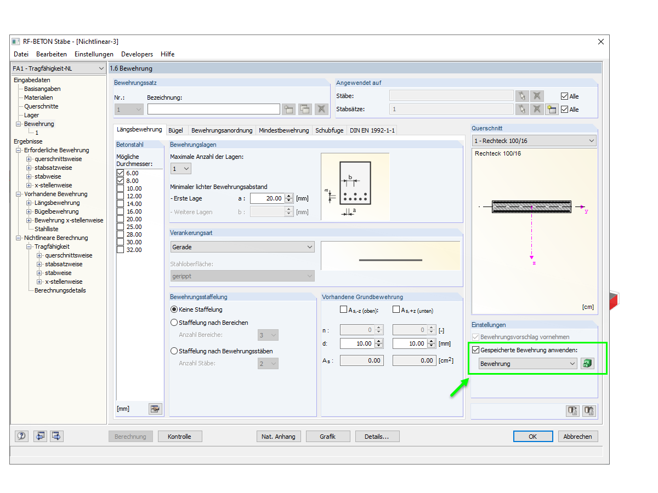Click the RF-BETON title bar icon
Screen dimensions: 658x493
[16, 42]
